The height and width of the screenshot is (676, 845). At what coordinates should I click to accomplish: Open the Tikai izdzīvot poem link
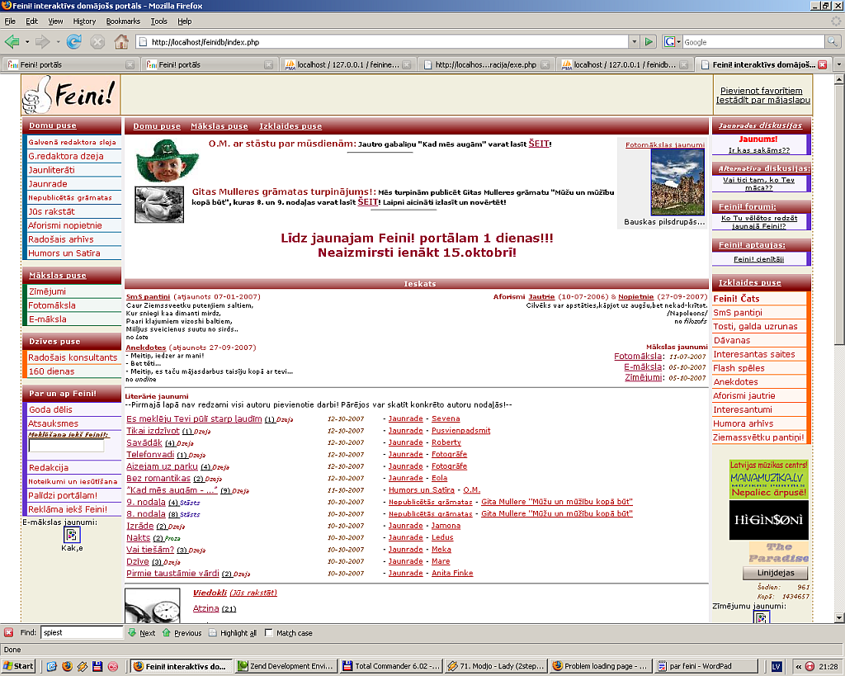click(x=153, y=431)
